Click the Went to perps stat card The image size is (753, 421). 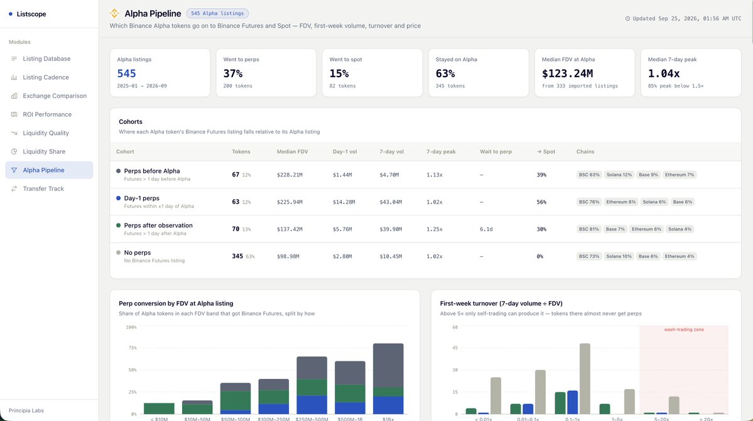(266, 72)
